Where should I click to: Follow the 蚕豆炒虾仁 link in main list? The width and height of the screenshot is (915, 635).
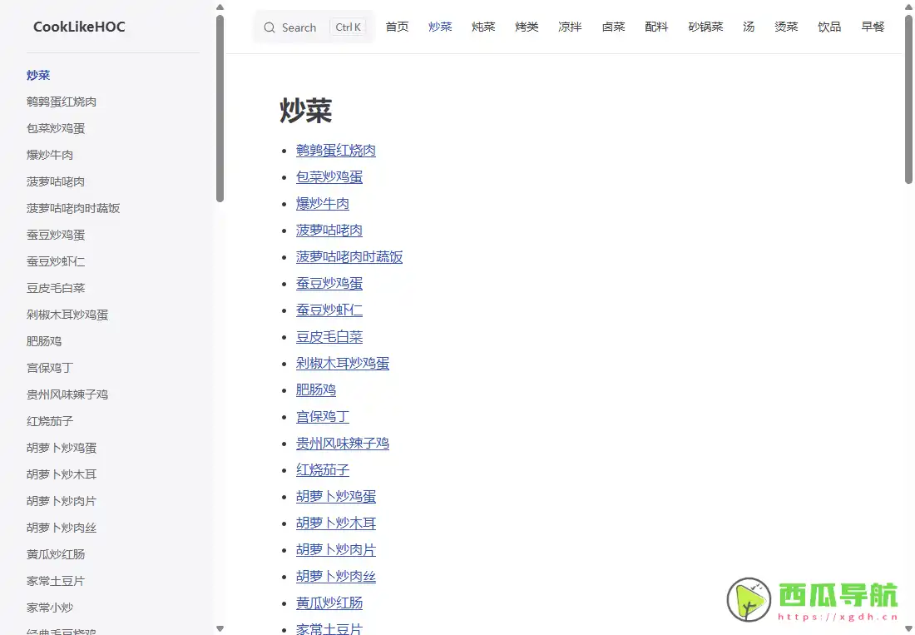pos(329,310)
